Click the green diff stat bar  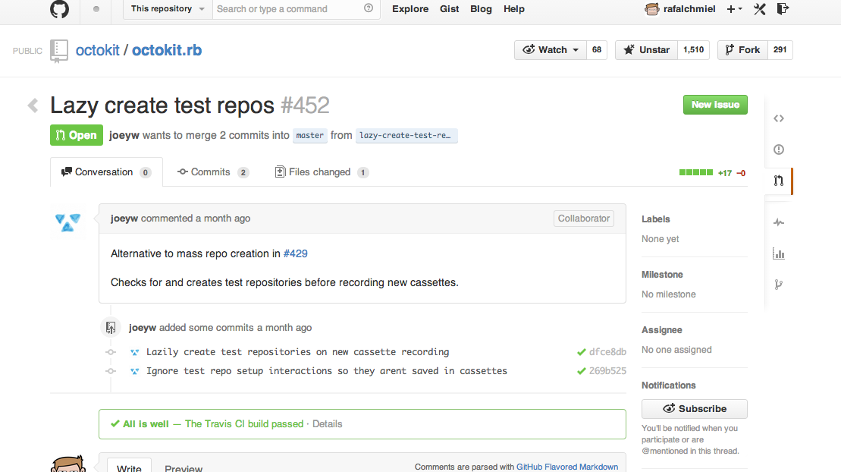point(695,173)
